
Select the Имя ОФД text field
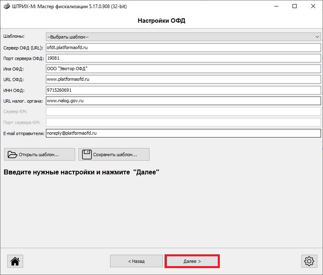[183, 69]
